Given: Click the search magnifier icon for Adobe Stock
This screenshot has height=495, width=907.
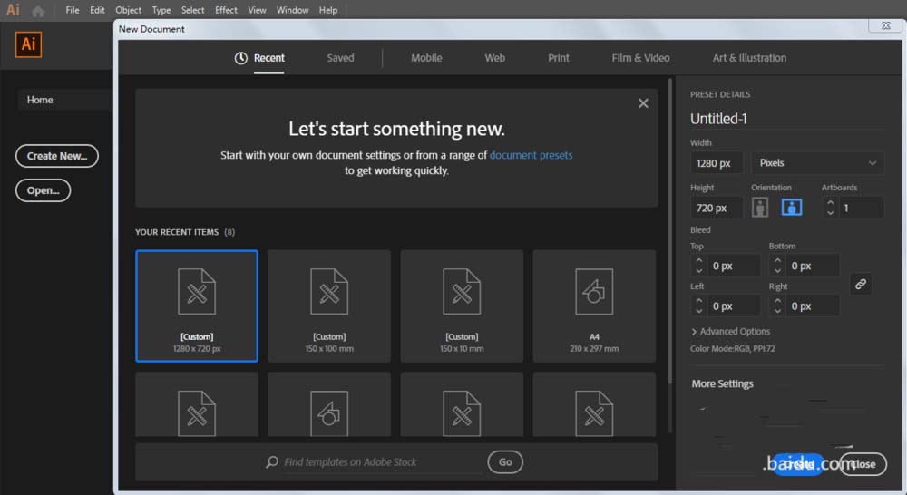Looking at the screenshot, I should (271, 462).
